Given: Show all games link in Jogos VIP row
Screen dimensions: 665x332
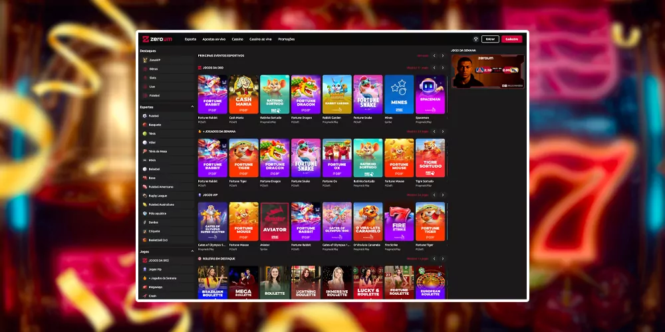Looking at the screenshot, I should pyautogui.click(x=418, y=195).
